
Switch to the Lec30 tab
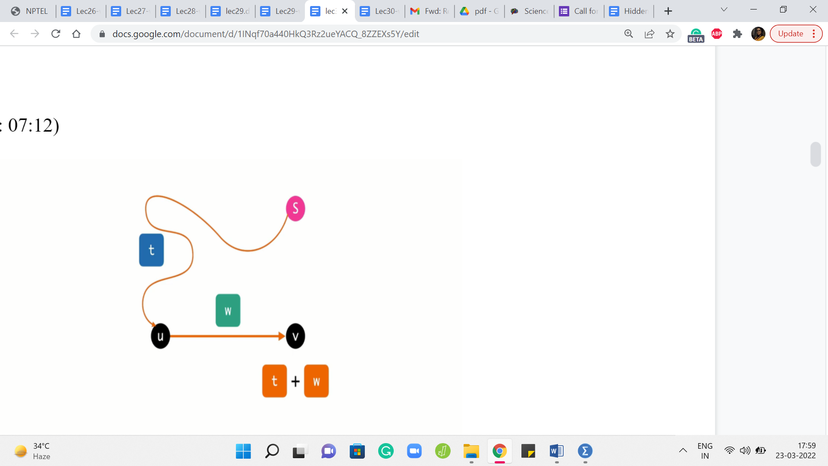(379, 11)
